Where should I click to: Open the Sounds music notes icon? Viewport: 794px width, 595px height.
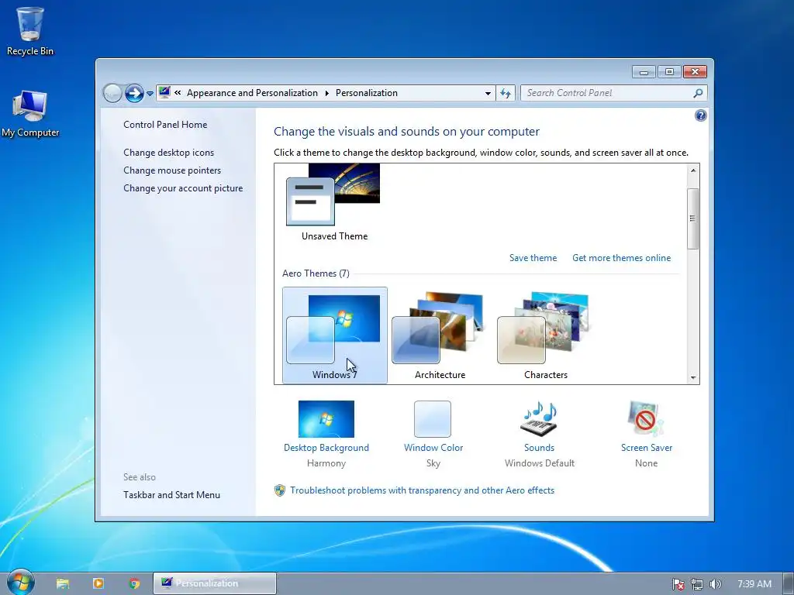pyautogui.click(x=540, y=419)
